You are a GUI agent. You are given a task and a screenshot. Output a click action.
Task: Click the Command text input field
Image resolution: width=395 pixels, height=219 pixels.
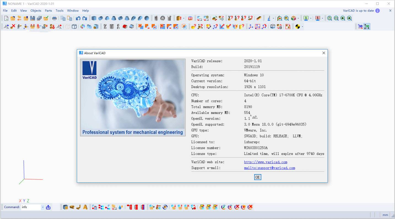(x=31, y=207)
